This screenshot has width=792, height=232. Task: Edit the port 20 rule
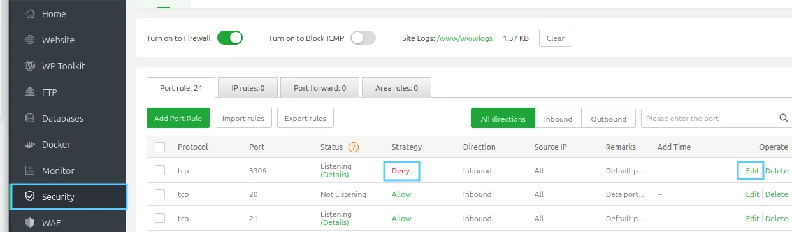pos(752,194)
